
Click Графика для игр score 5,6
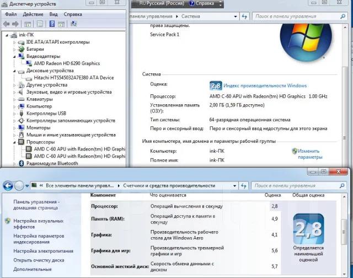coord(275,250)
